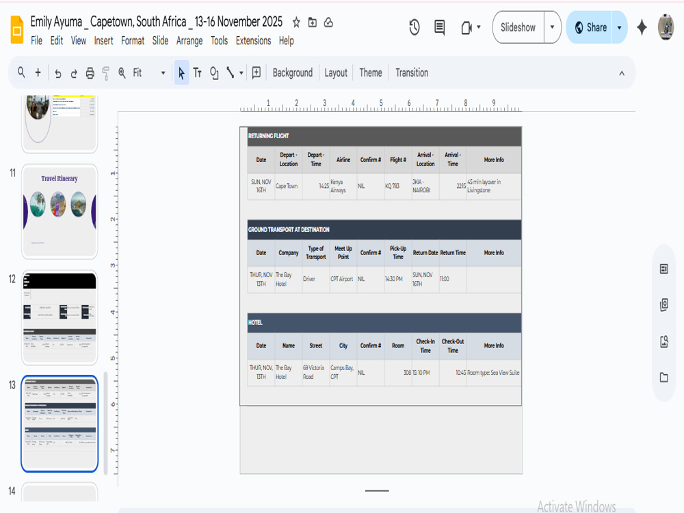Open the Help menu

286,40
